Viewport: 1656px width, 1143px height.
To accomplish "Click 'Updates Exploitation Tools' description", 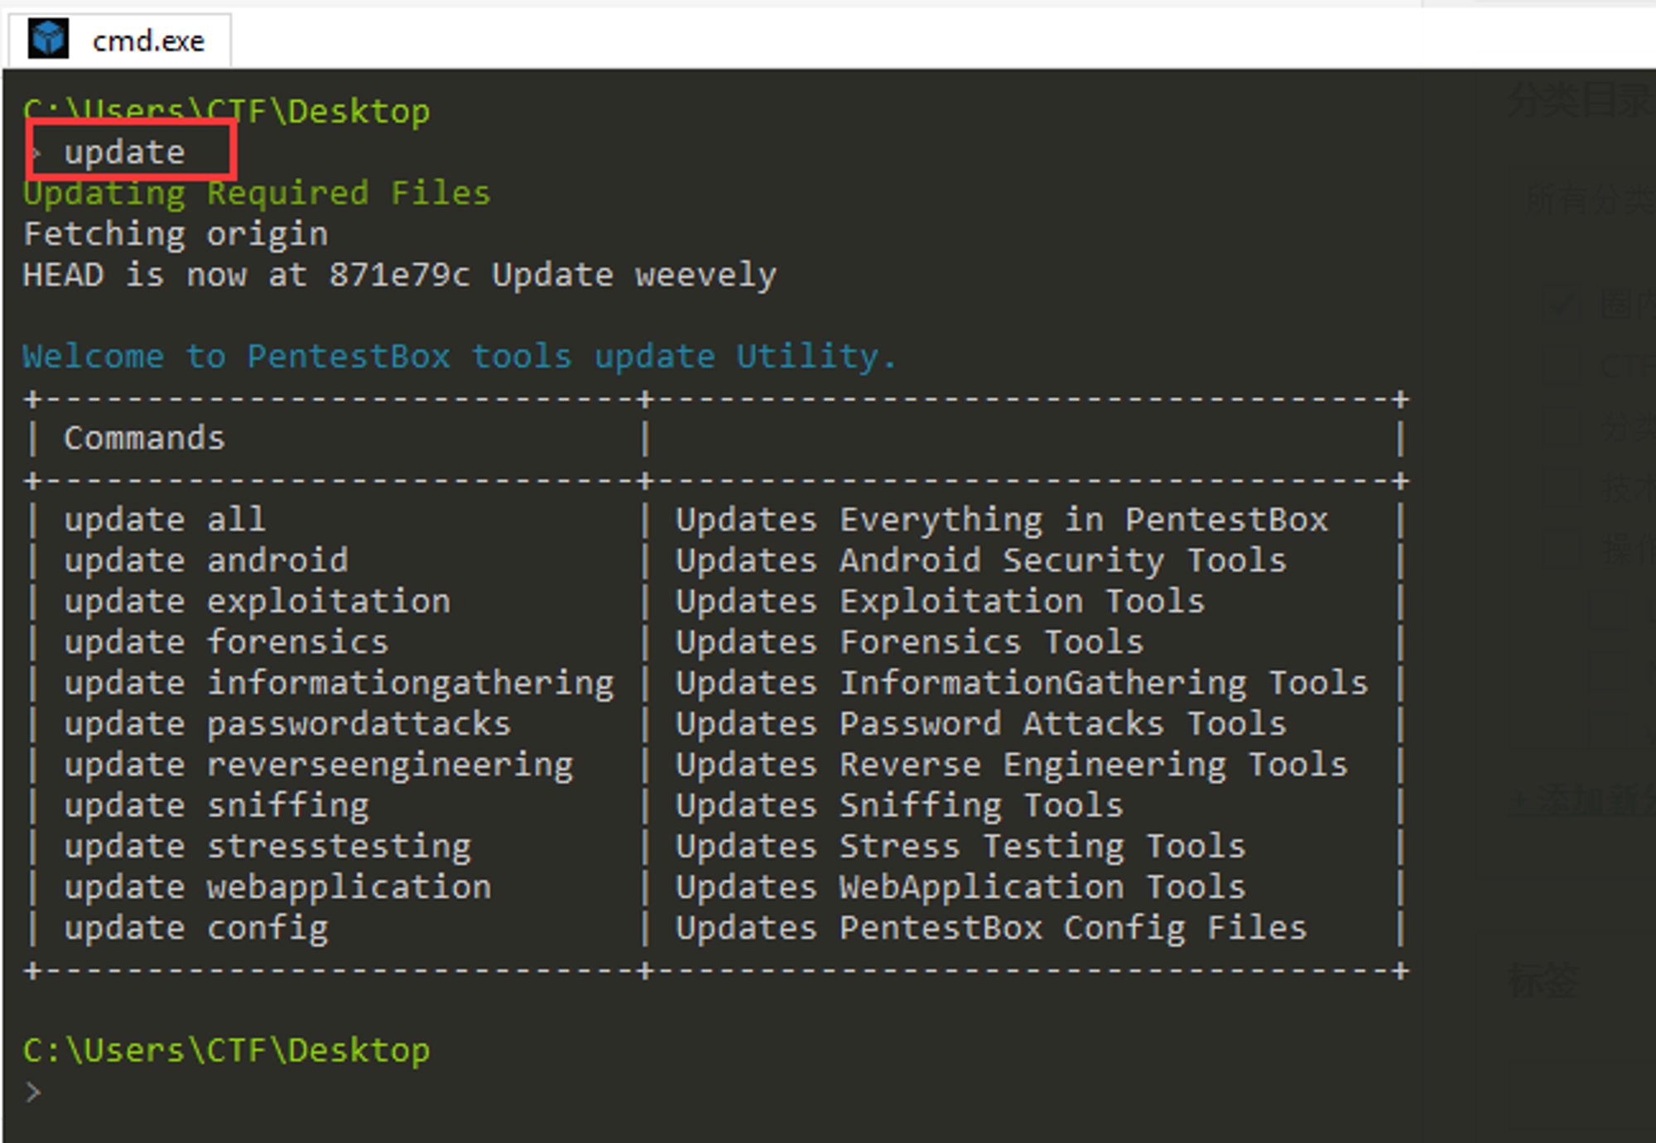I will tap(941, 602).
